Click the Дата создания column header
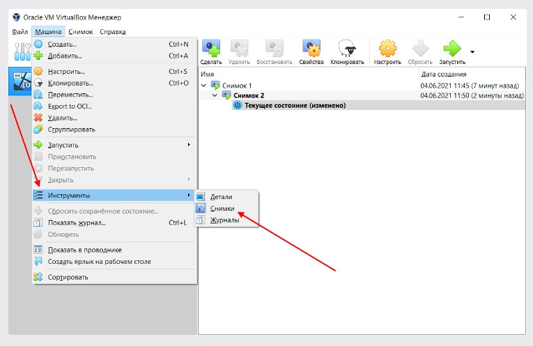Viewport: 533px width, 346px height. pos(472,74)
